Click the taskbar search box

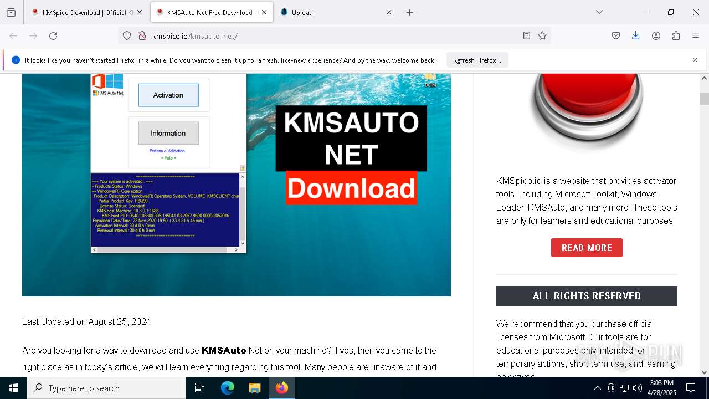pos(106,388)
